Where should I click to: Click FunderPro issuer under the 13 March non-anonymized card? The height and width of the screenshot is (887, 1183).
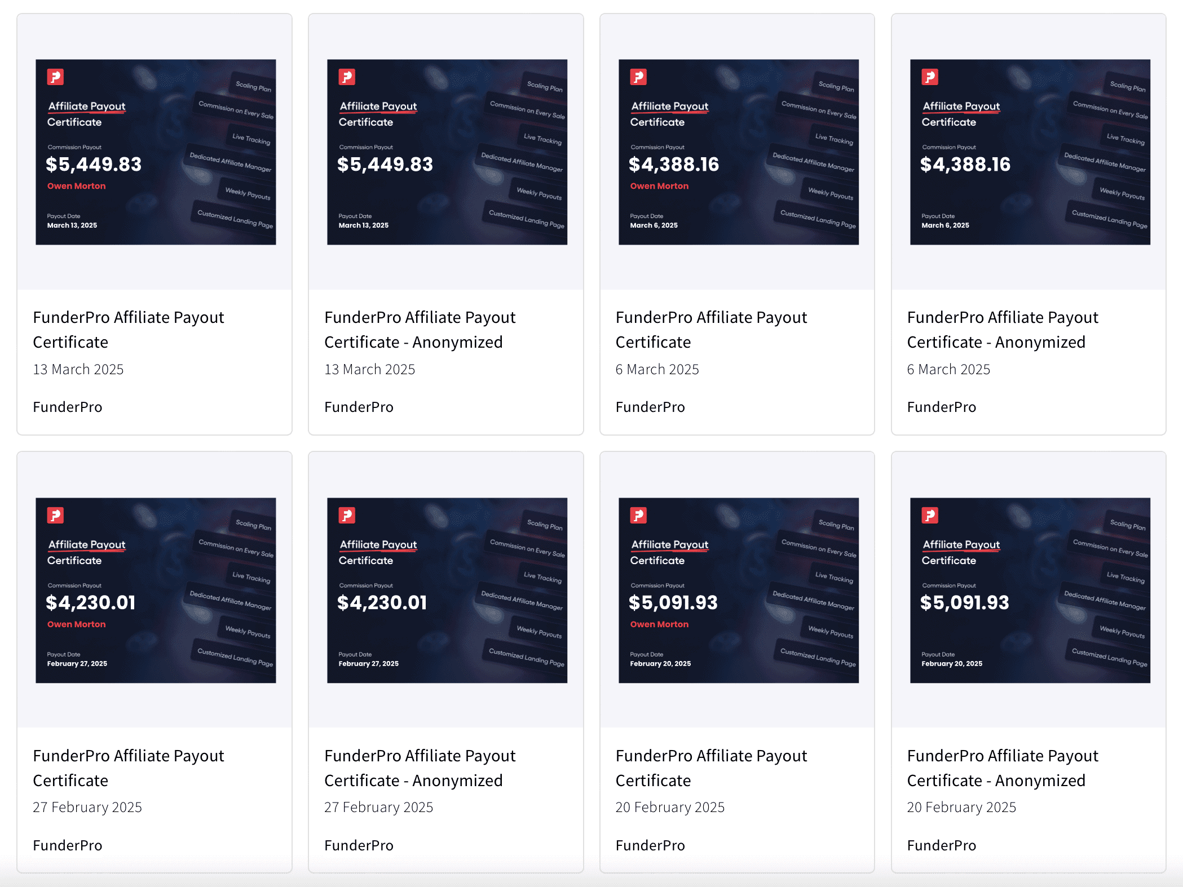click(68, 407)
